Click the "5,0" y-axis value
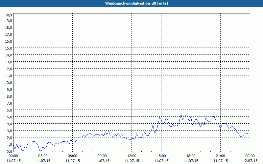 coord(10,117)
